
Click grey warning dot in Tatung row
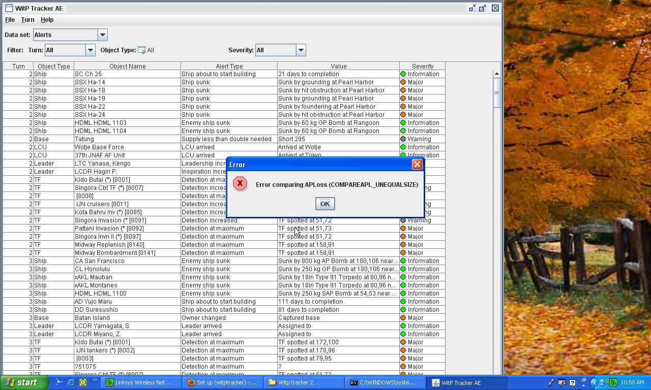click(403, 139)
